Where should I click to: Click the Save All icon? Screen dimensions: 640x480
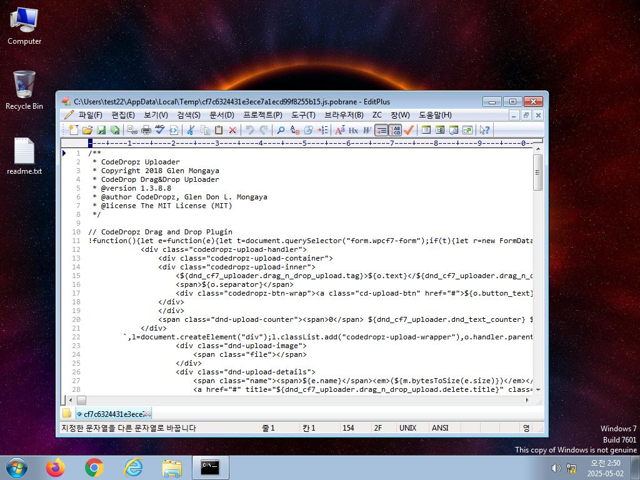click(115, 130)
